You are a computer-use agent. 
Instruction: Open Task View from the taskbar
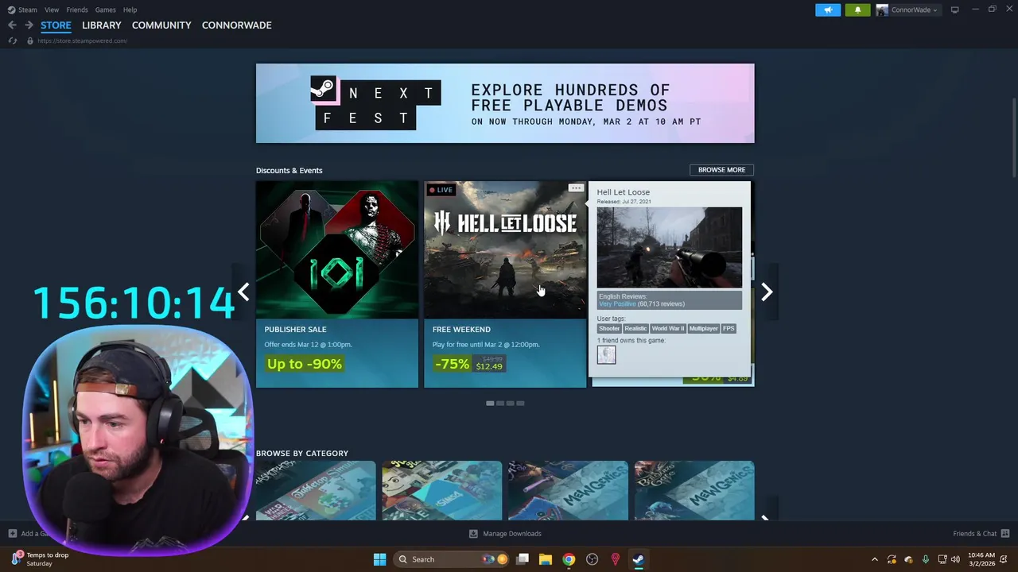tap(523, 559)
